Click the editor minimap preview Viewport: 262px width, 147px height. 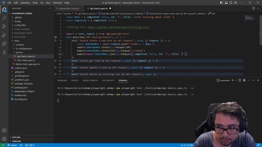(x=250, y=18)
